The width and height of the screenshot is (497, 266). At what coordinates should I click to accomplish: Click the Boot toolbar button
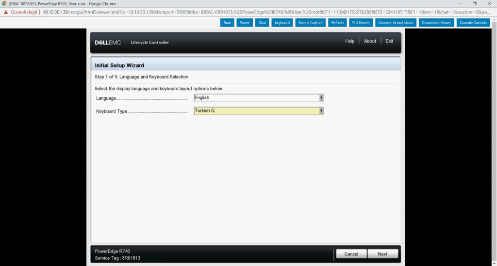click(x=227, y=23)
